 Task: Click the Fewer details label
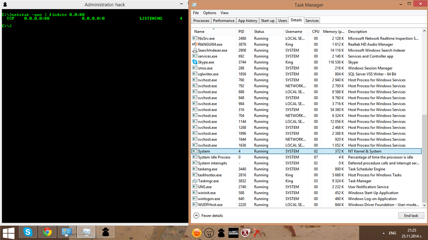point(212,215)
